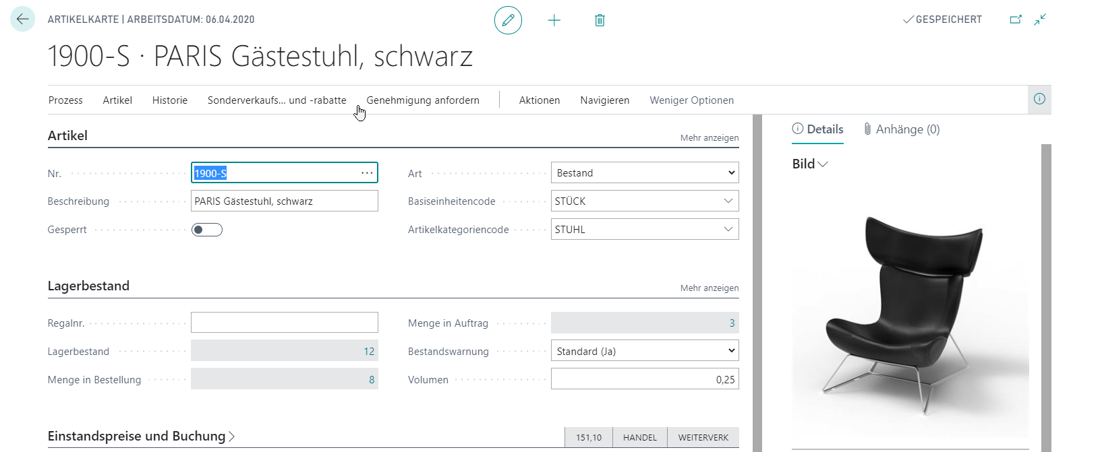Click the collapse page arrows icon
The image size is (1100, 452).
click(x=1040, y=20)
